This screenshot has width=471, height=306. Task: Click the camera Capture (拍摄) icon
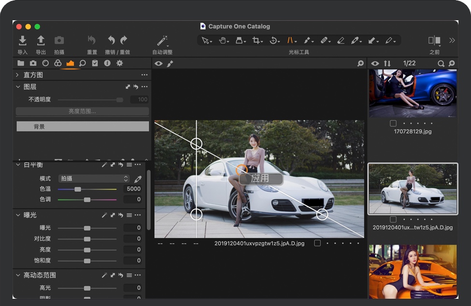pyautogui.click(x=59, y=41)
